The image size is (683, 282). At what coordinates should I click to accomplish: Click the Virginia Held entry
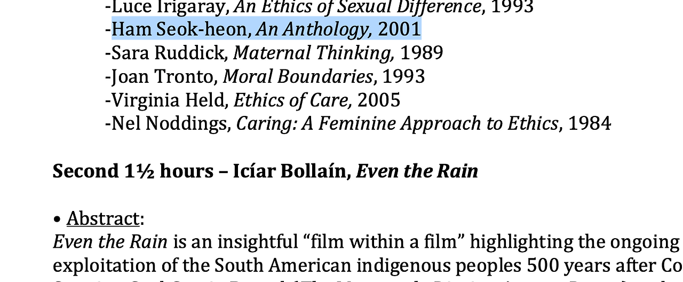(x=253, y=100)
